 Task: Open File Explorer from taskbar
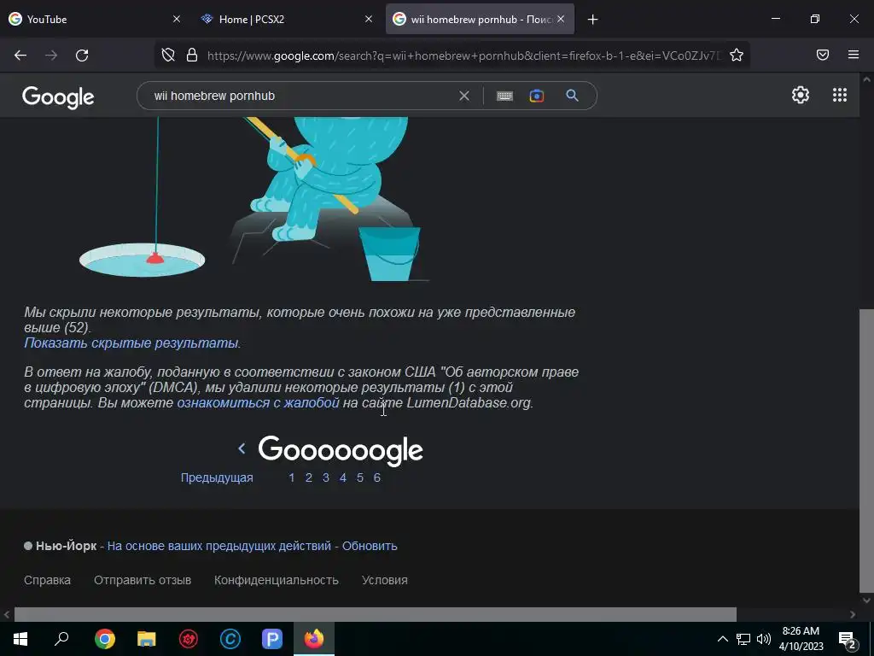tap(147, 639)
